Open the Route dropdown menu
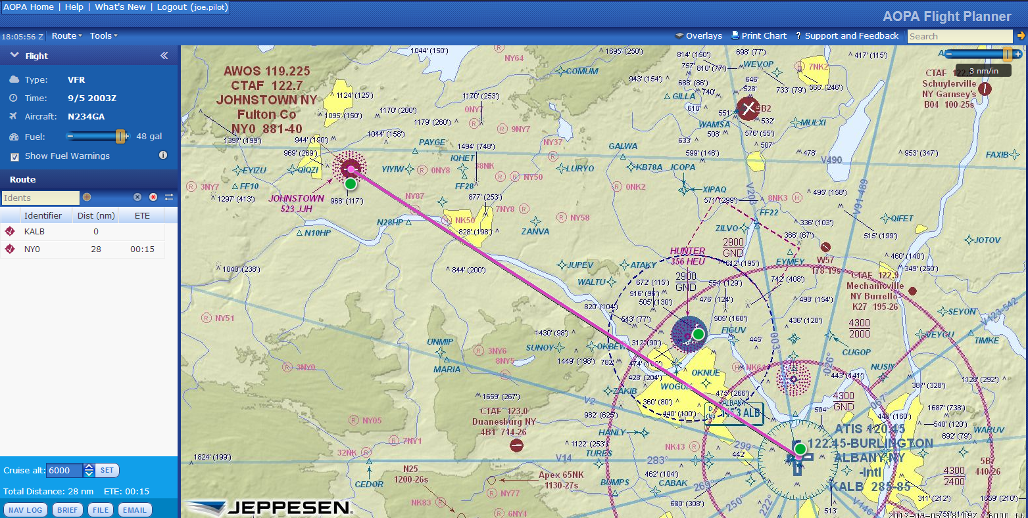This screenshot has height=518, width=1028. [x=66, y=36]
